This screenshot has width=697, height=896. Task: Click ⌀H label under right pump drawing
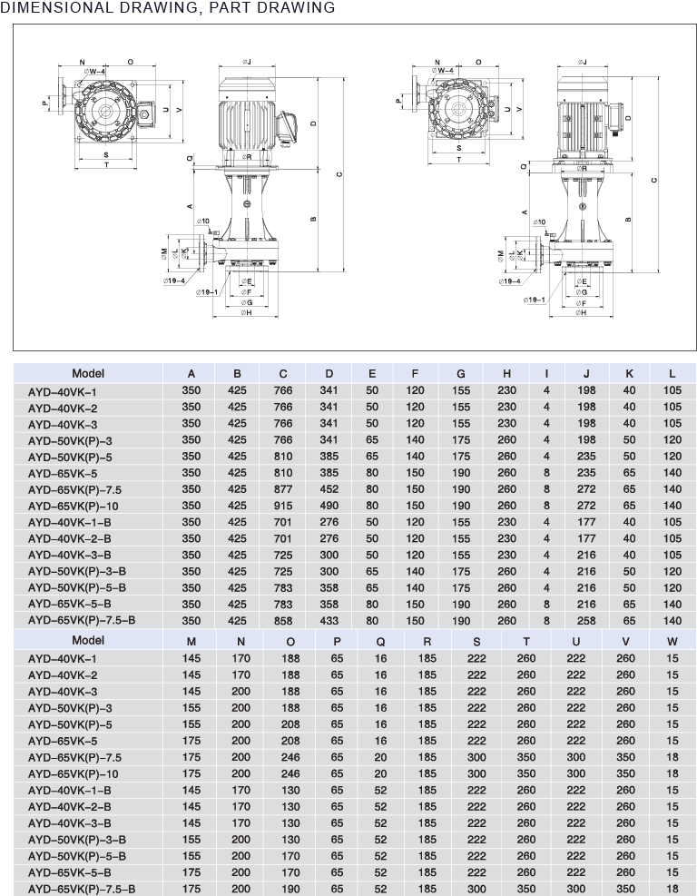click(x=581, y=312)
